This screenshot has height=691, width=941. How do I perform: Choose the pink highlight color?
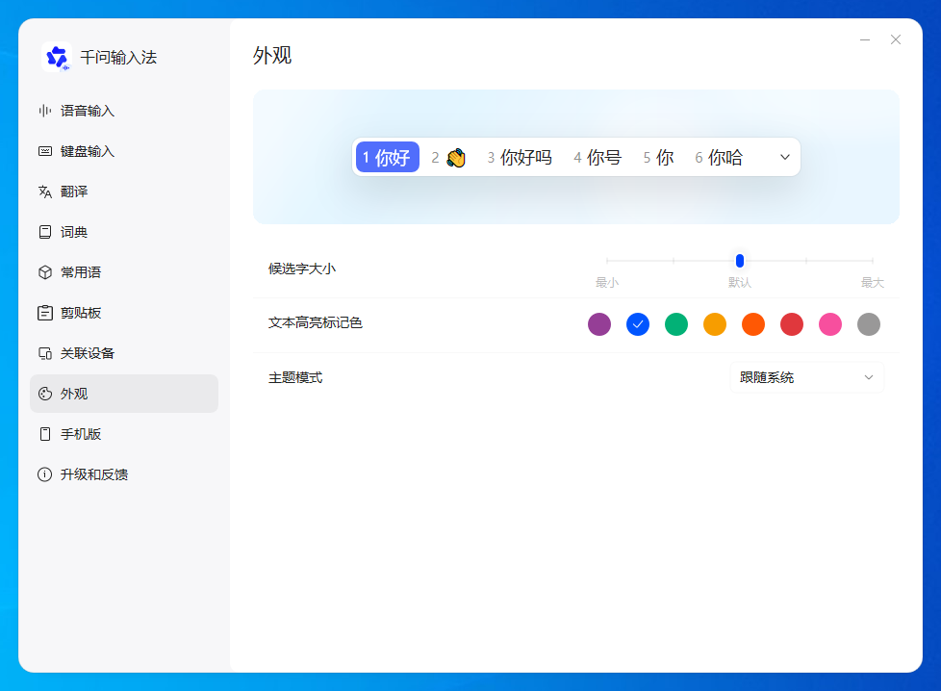coord(830,324)
